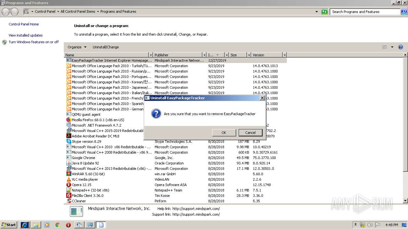Click the Google Chrome list icon
Image resolution: width=408 pixels, height=229 pixels.
point(69,158)
